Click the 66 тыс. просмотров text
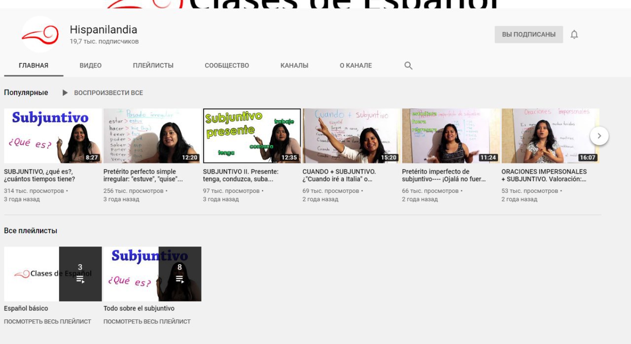The width and height of the screenshot is (631, 344). (431, 191)
